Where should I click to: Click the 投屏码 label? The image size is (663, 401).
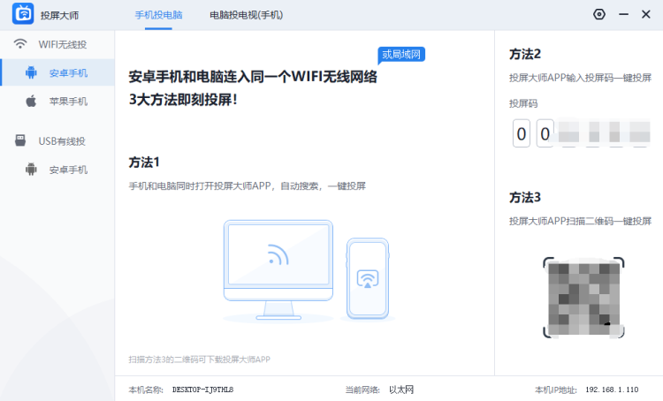coord(523,103)
